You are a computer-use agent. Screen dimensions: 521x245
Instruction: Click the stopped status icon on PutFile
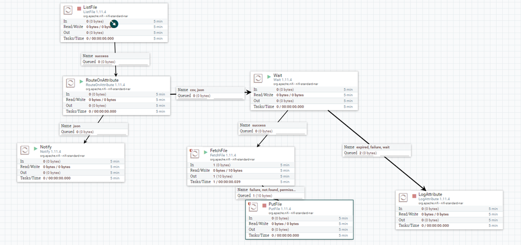(264, 205)
